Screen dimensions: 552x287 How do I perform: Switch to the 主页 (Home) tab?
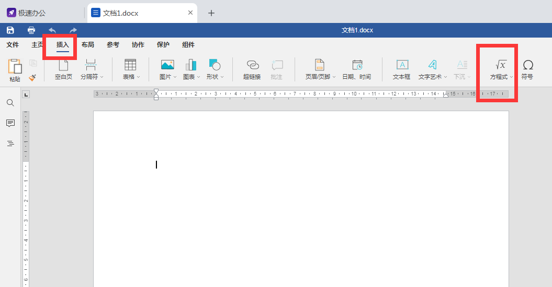pos(37,44)
